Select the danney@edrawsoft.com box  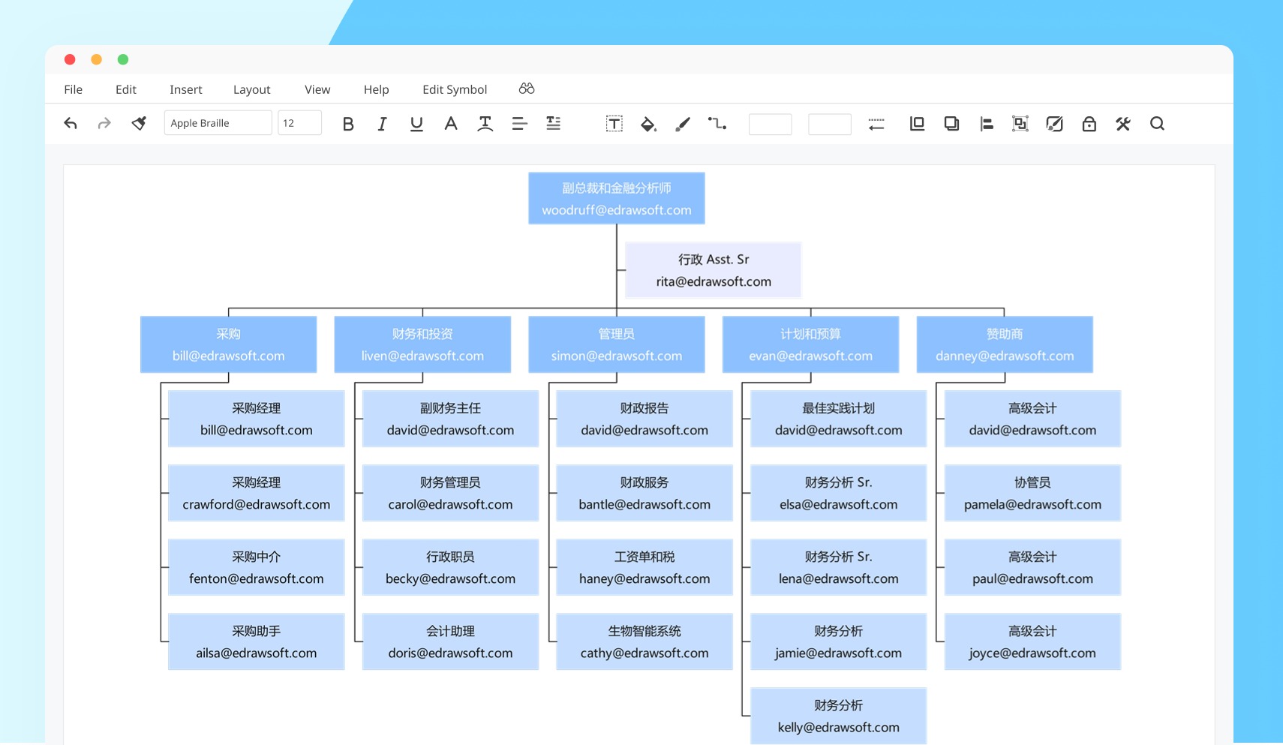pos(1005,344)
